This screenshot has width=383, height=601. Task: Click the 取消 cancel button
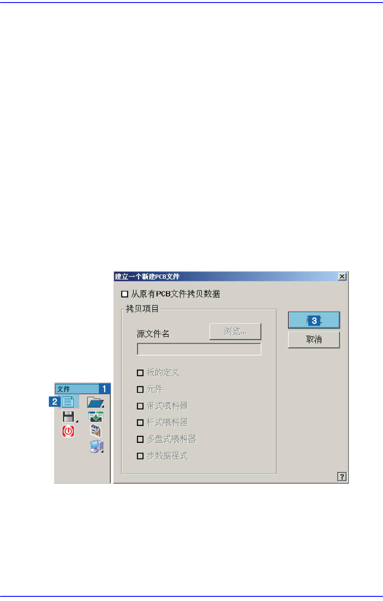tap(314, 340)
